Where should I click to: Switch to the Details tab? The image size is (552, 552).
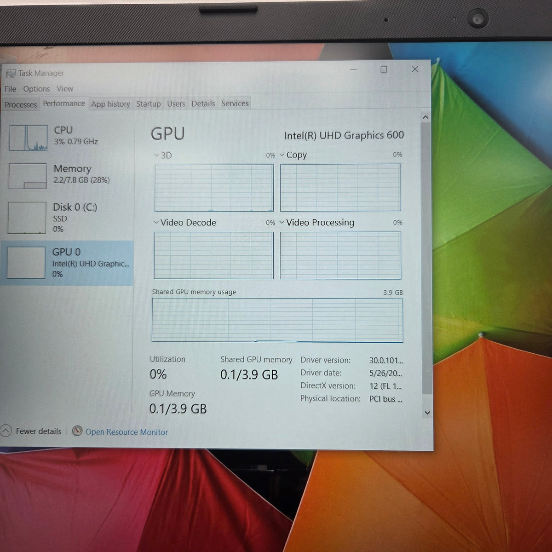[203, 103]
